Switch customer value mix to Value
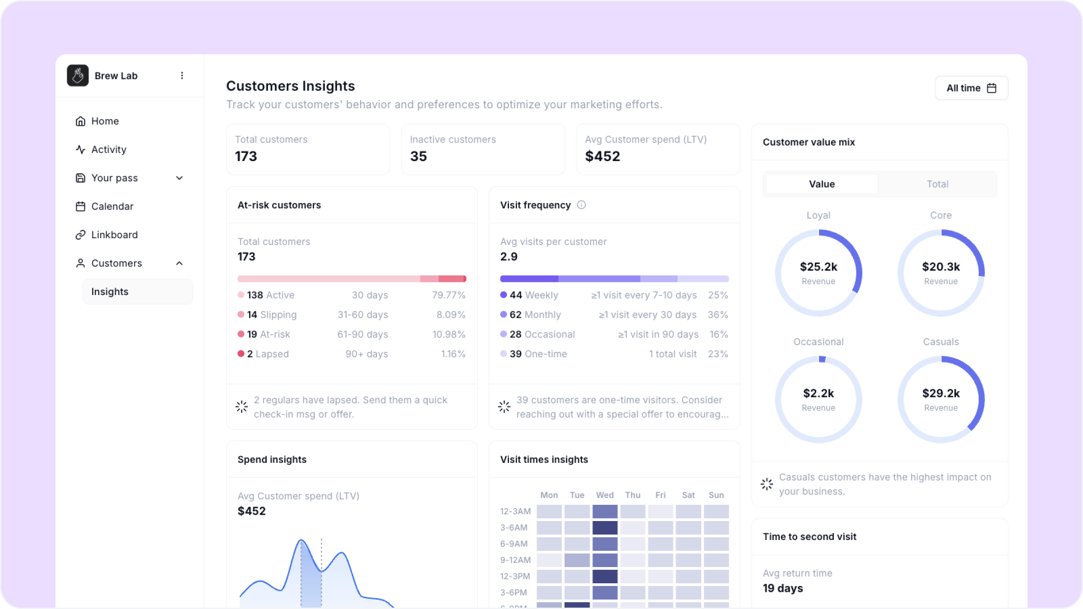This screenshot has width=1083, height=609. pyautogui.click(x=822, y=184)
